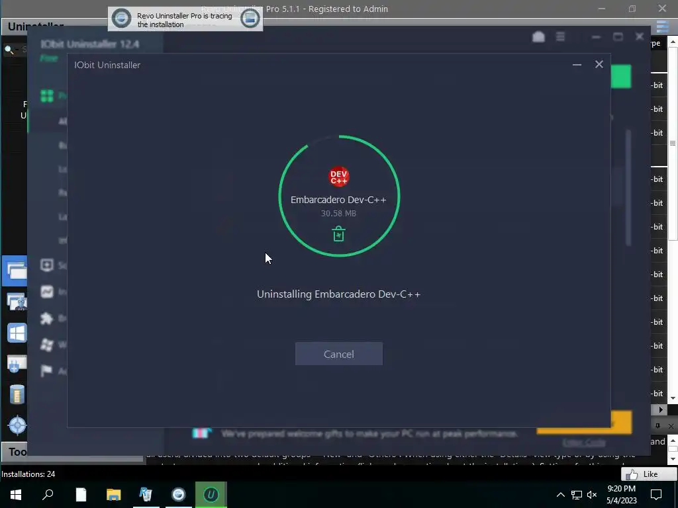678x508 pixels.
Task: Open Software Updater icon in IObit sidebar
Action: point(47,265)
